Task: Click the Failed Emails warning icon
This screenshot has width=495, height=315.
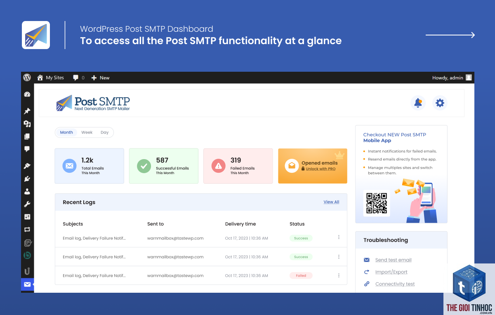Action: (x=219, y=166)
